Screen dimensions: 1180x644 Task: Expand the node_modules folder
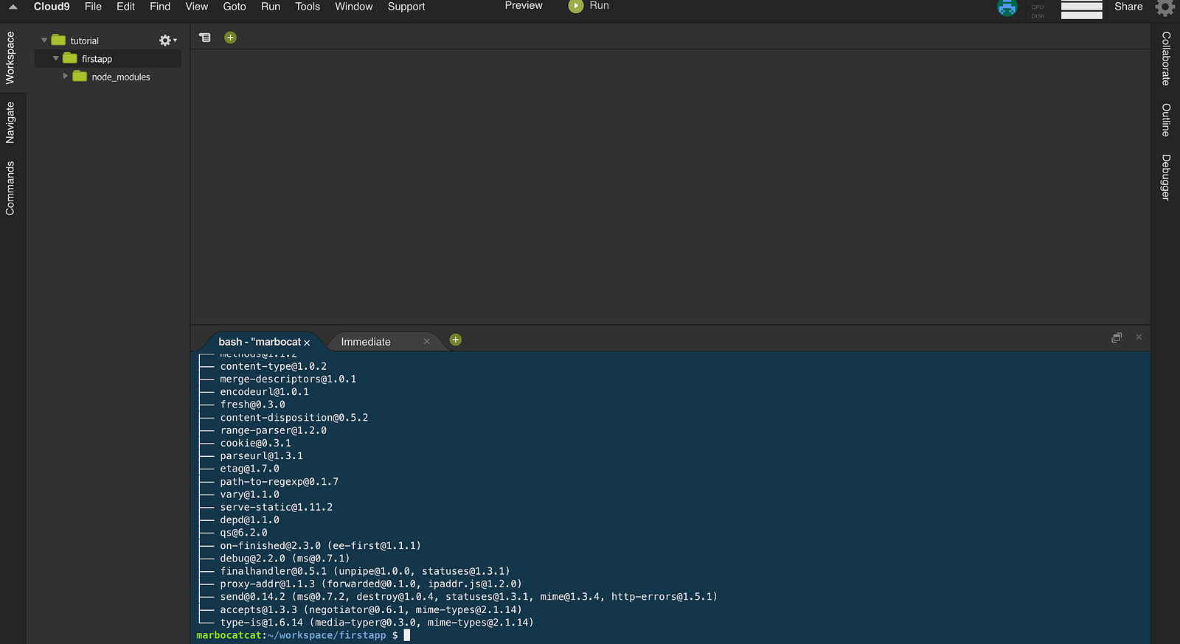(x=66, y=76)
